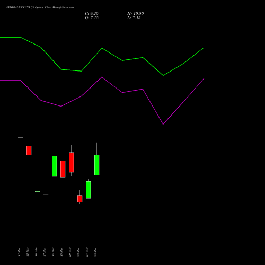
Task: Click the 11 Mar date label
Action: (19, 252)
